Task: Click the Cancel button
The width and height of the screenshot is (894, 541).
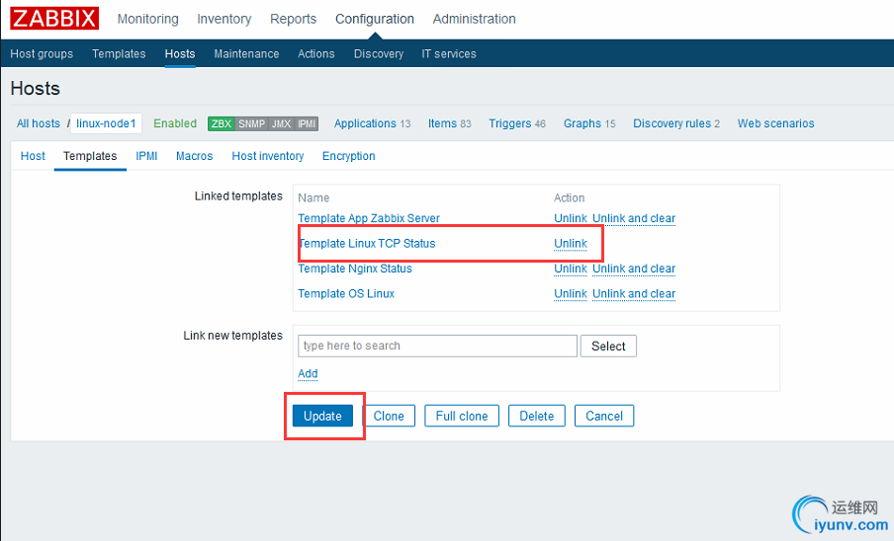Action: pyautogui.click(x=604, y=416)
